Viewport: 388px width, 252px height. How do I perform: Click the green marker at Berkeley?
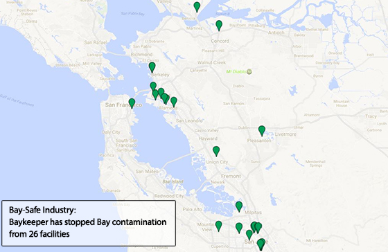pyautogui.click(x=152, y=67)
